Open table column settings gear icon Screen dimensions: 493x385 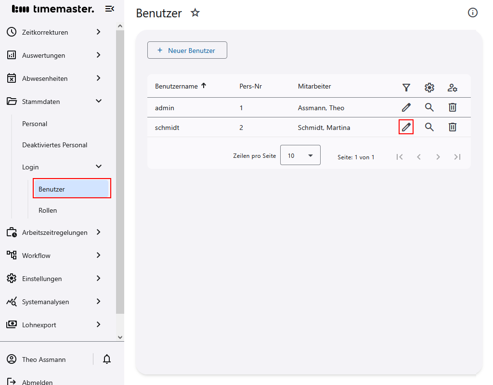tap(429, 88)
